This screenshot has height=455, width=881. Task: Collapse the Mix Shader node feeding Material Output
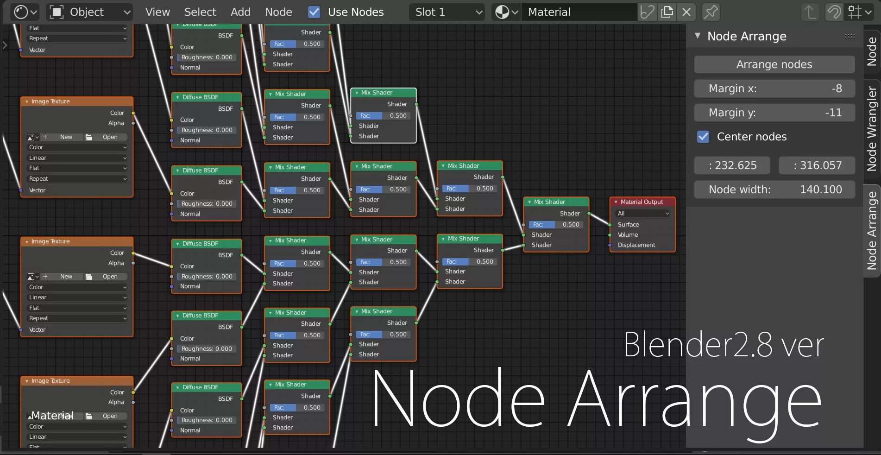click(x=529, y=202)
